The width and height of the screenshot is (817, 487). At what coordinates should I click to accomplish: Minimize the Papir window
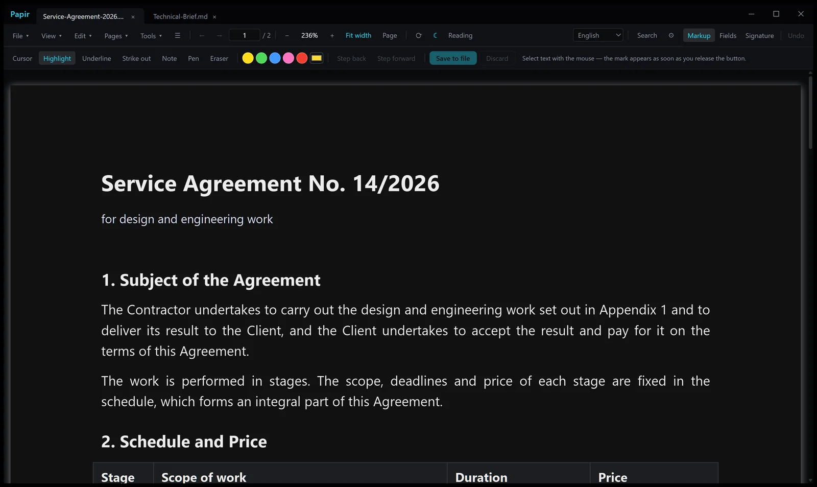click(751, 14)
